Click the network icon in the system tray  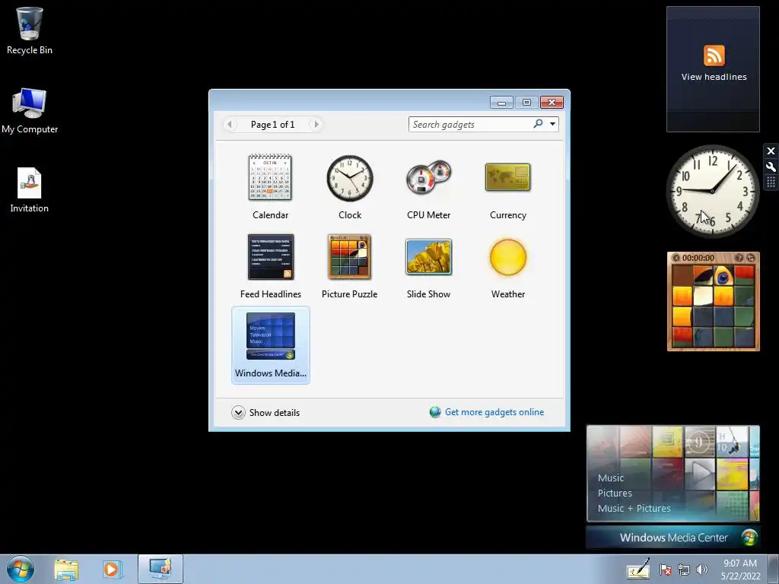point(684,570)
